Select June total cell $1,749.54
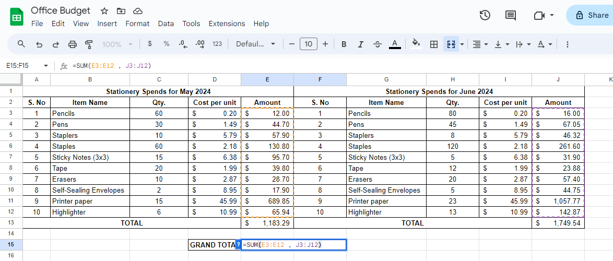 pos(558,223)
